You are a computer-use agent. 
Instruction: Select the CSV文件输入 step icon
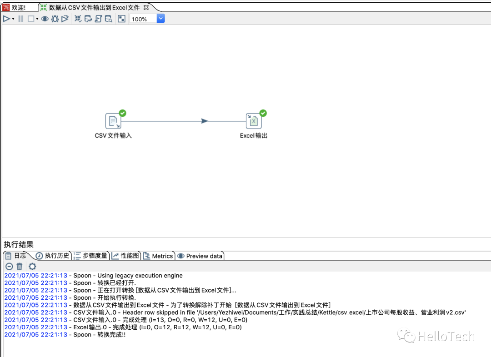coord(113,121)
